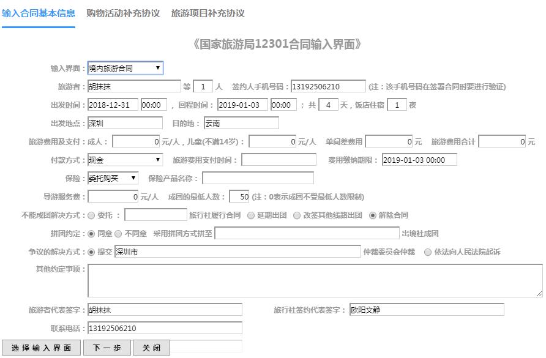Click the empty box beside 关闭 button
546x358 pixels.
(x=206, y=347)
